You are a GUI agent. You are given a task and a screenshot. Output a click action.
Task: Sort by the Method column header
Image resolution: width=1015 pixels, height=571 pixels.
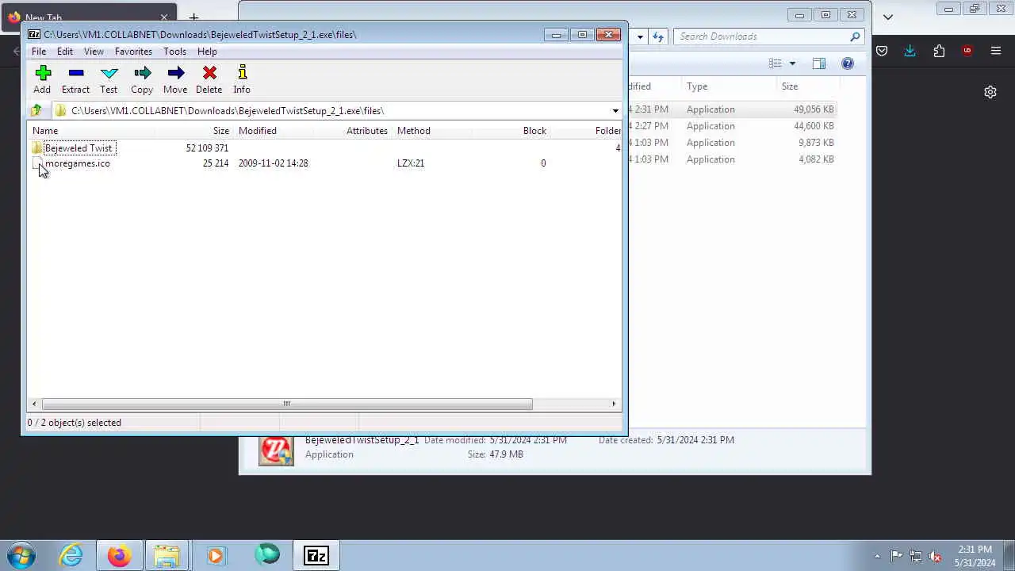(x=431, y=131)
